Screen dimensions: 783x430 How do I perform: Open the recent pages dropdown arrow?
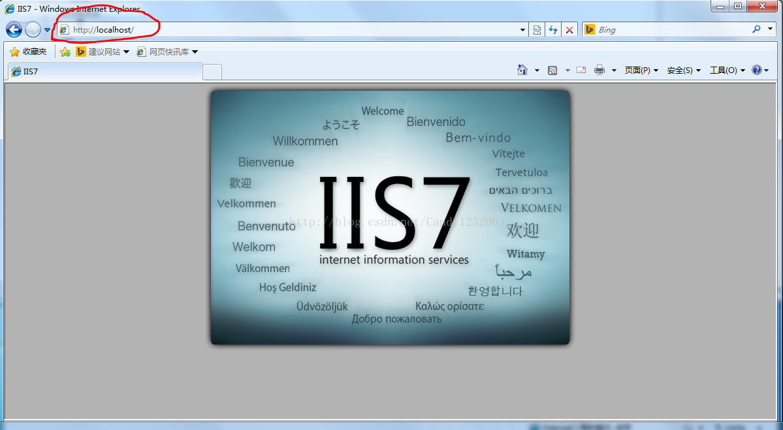pyautogui.click(x=47, y=30)
